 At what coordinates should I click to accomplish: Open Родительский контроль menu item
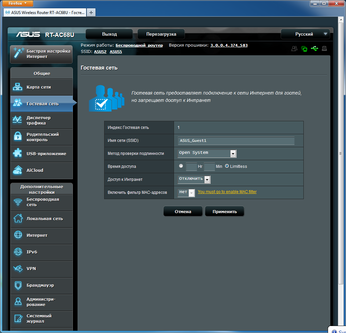[x=42, y=137]
